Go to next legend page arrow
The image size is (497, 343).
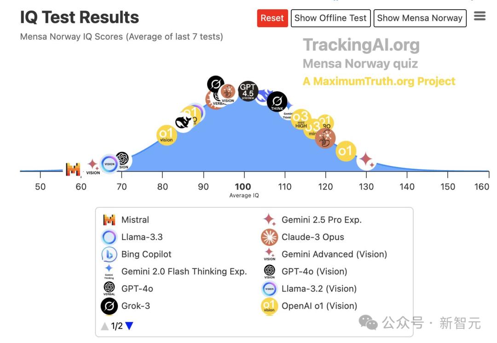click(129, 326)
